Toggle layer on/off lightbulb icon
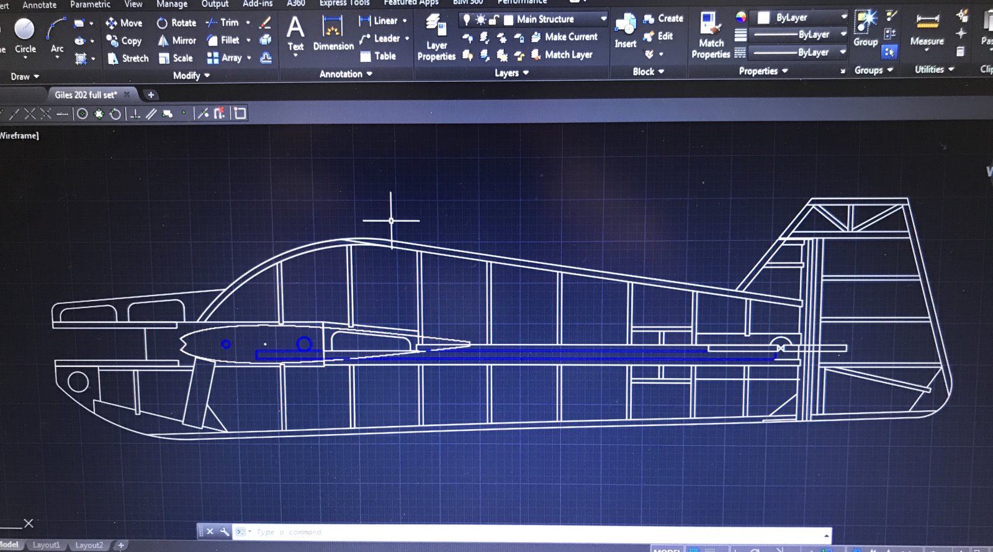Image resolution: width=993 pixels, height=552 pixels. [x=467, y=20]
